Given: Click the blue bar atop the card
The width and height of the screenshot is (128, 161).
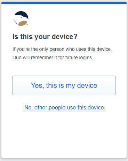Looking at the screenshot, I should pyautogui.click(x=64, y=3).
